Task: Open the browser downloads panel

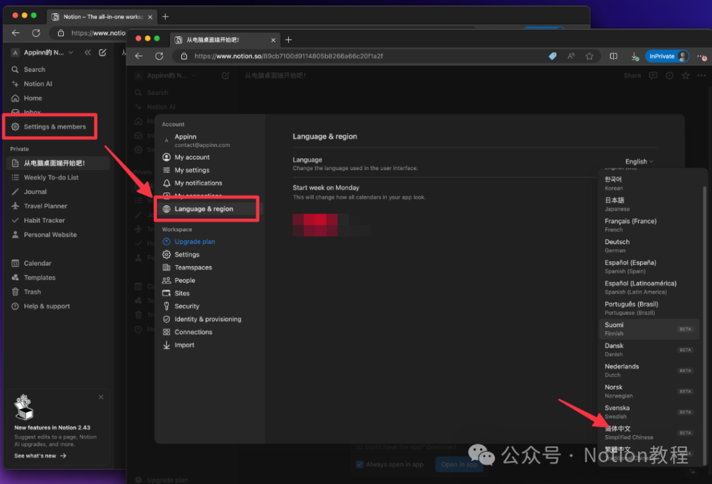Action: tap(635, 56)
